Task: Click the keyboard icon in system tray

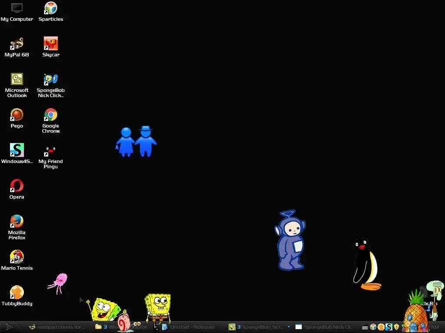Action: 365,327
